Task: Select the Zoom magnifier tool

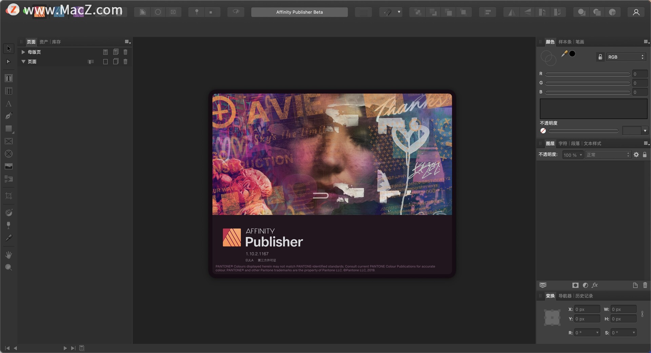Action: [x=9, y=267]
